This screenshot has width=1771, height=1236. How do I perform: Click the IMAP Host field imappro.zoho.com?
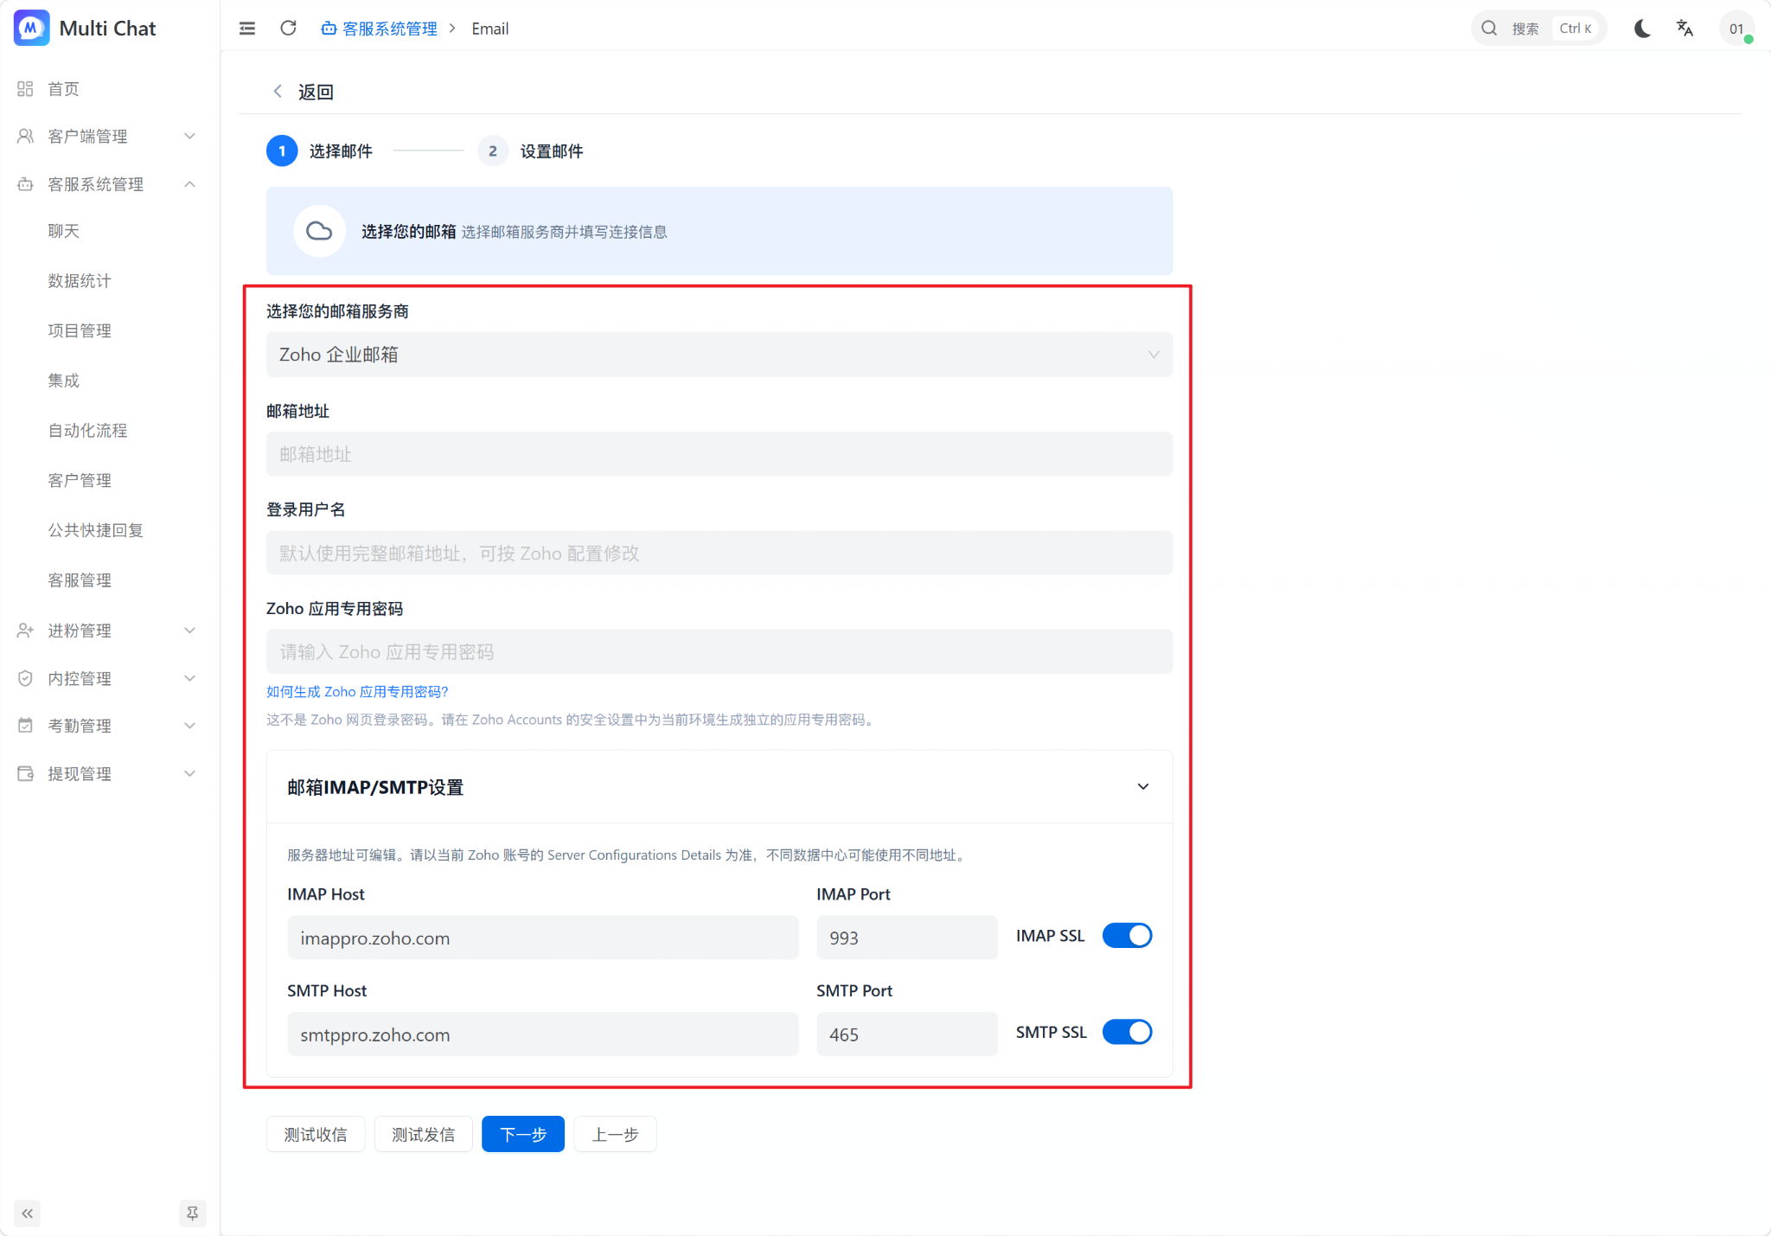(542, 938)
